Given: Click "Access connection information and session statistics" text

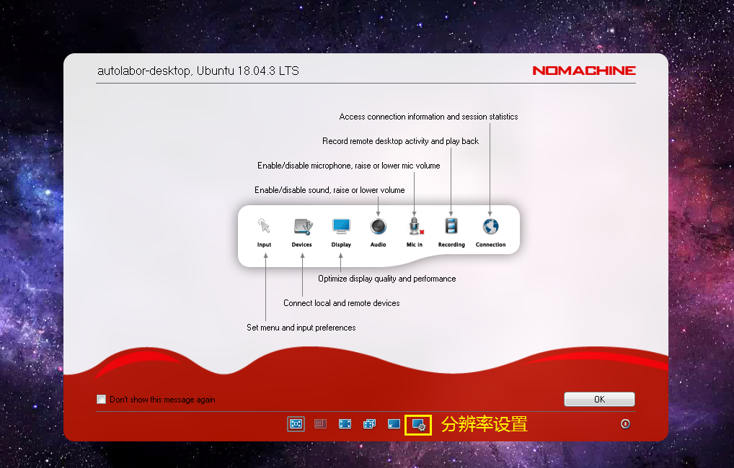Looking at the screenshot, I should [428, 117].
